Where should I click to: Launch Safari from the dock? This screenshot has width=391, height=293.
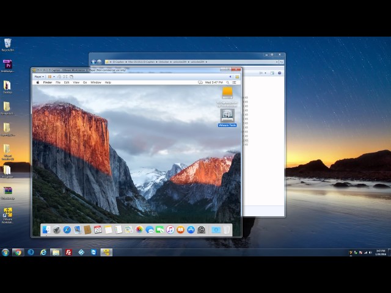pos(67,230)
